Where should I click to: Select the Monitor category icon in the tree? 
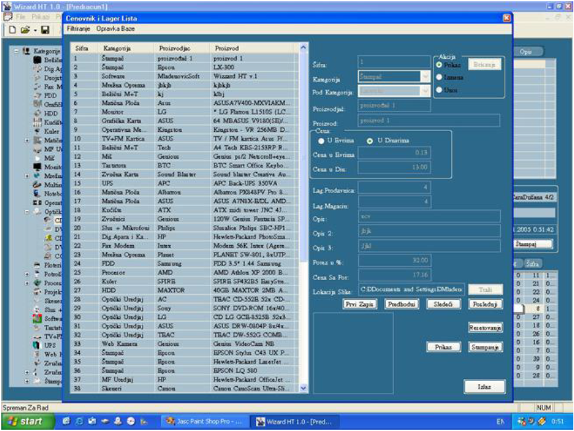click(38, 167)
